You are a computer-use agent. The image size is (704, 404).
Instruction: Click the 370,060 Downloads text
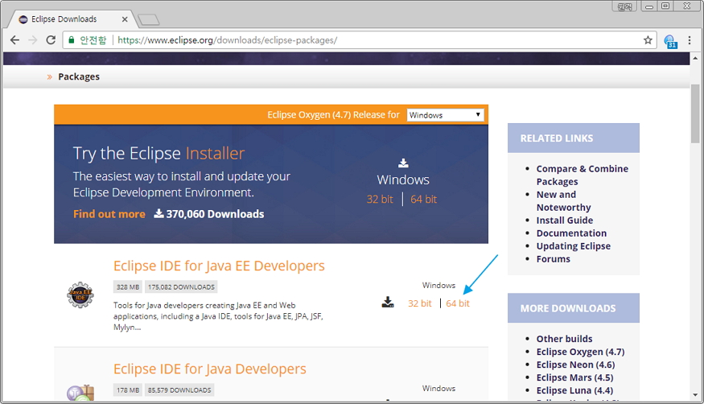[215, 214]
